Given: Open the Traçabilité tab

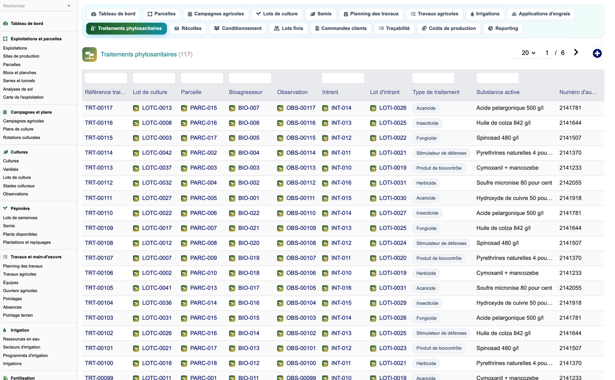Looking at the screenshot, I should coord(394,28).
